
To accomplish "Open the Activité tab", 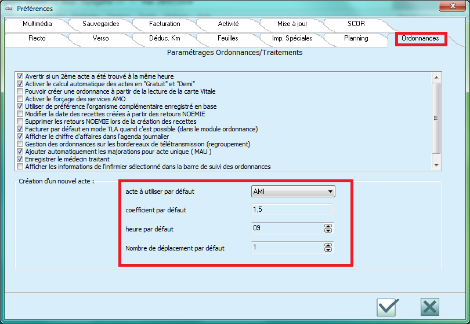I will (228, 24).
